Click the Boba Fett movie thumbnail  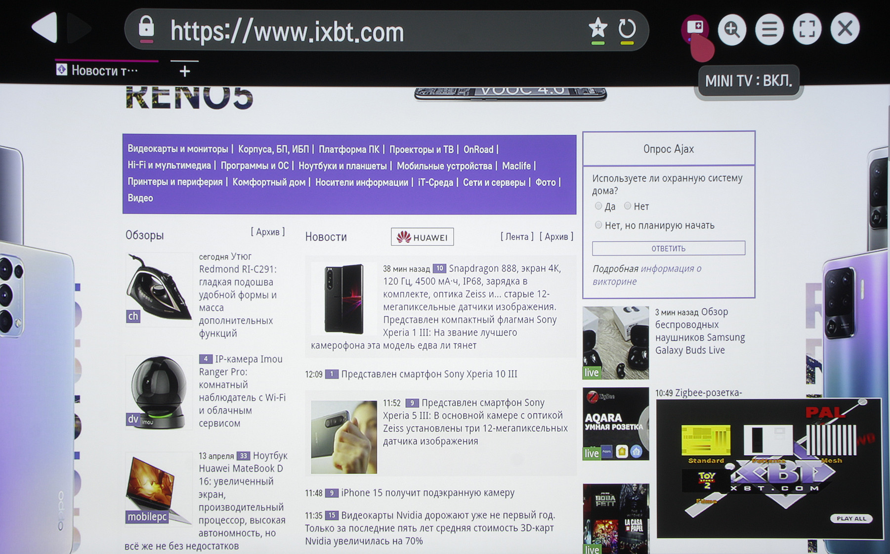tap(616, 519)
